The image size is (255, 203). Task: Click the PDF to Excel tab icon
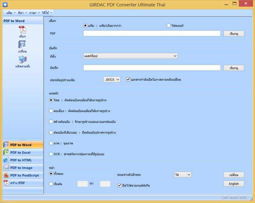click(x=6, y=152)
